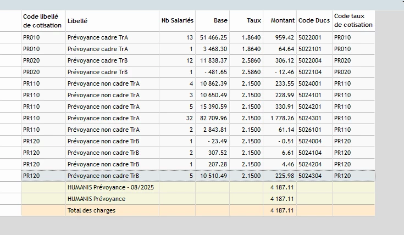The height and width of the screenshot is (235, 404).
Task: Click Ducs code 5022101
Action: 309,49
